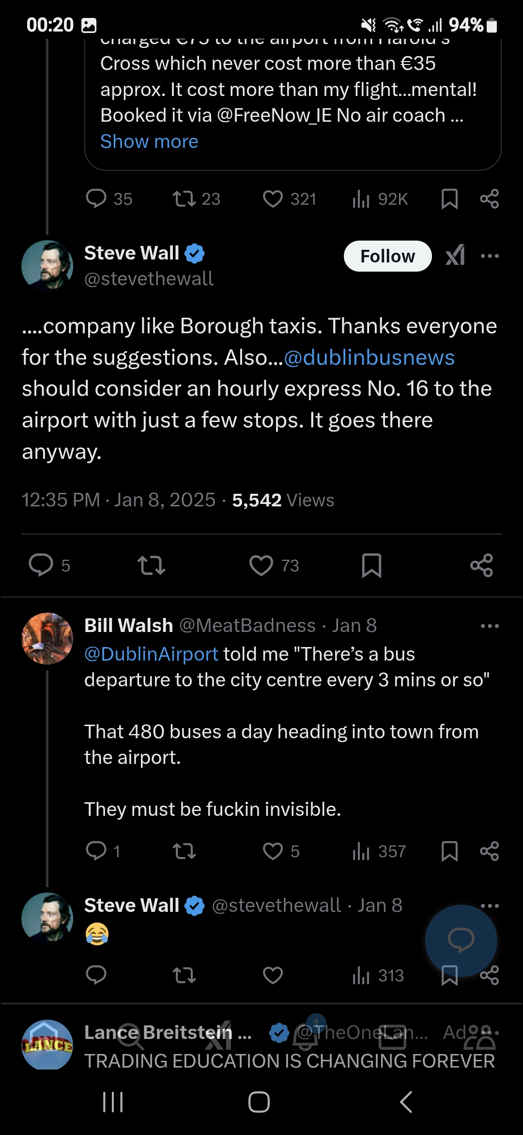This screenshot has width=523, height=1135.
Task: Share Steve Wall's main tweet
Action: (481, 565)
